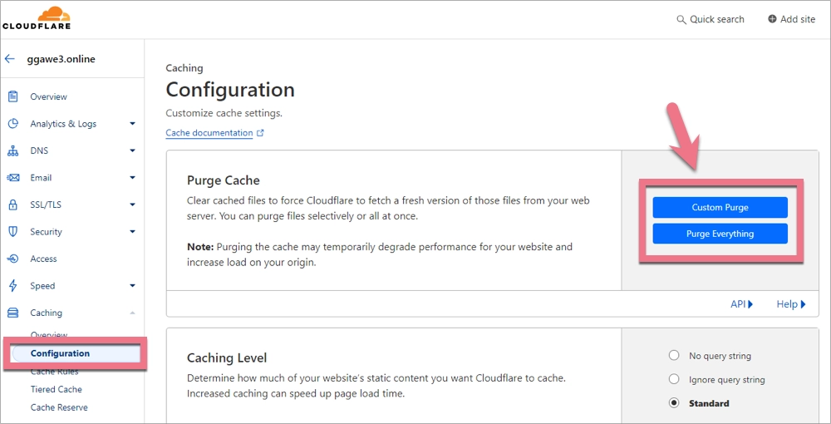
Task: Select the Ignore query string option
Action: tap(674, 379)
